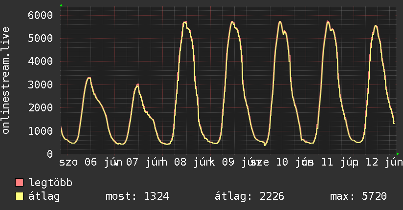Click the átlag: 2226 statistic
403x210 pixels.
(249, 196)
